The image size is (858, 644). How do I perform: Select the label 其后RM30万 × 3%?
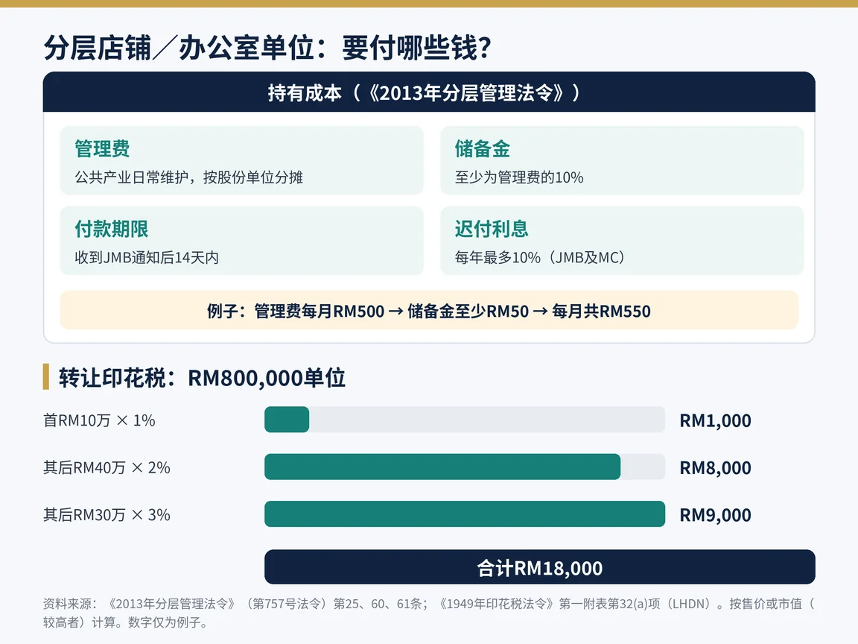(107, 514)
